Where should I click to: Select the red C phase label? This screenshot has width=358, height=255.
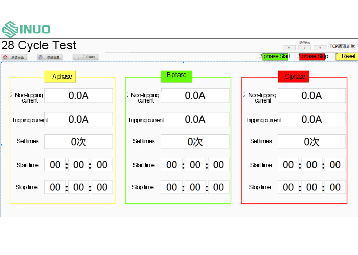294,76
